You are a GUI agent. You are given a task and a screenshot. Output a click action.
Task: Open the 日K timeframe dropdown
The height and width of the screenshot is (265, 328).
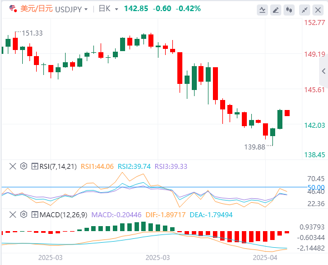point(108,9)
